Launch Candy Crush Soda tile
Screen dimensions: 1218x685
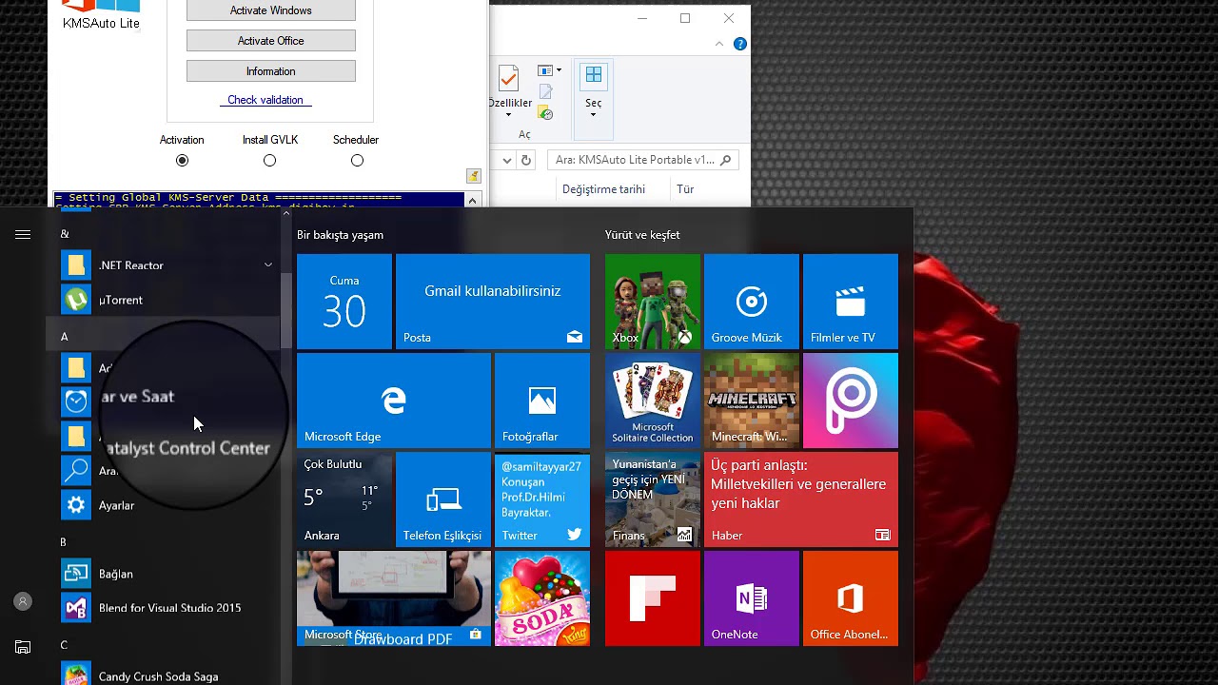pos(542,598)
